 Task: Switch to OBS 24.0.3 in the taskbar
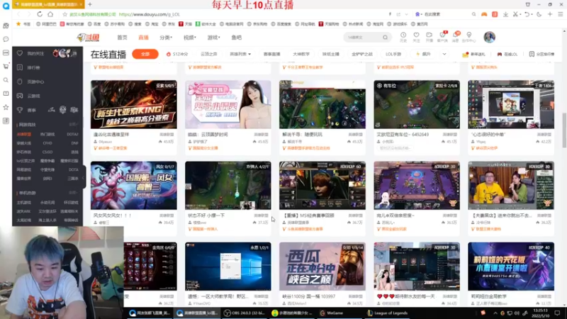[x=245, y=313]
